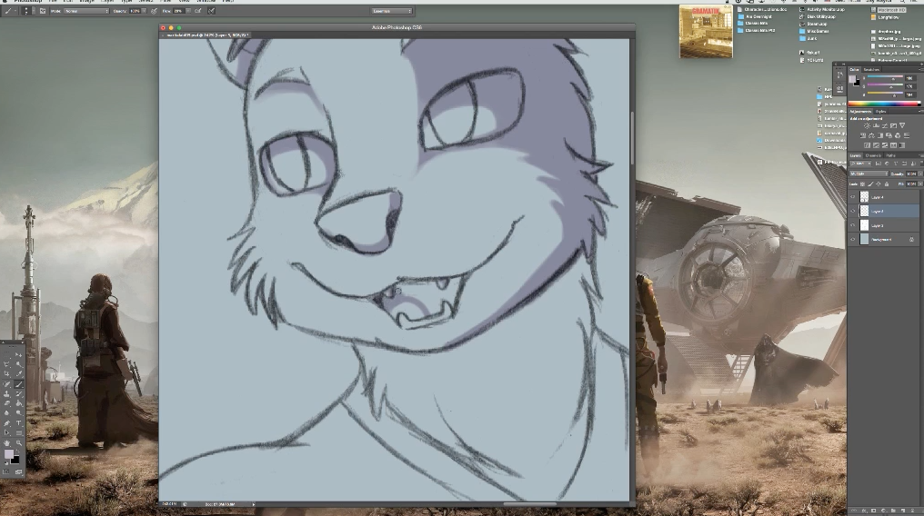The width and height of the screenshot is (924, 516).
Task: Select the Blur tool
Action: point(6,412)
